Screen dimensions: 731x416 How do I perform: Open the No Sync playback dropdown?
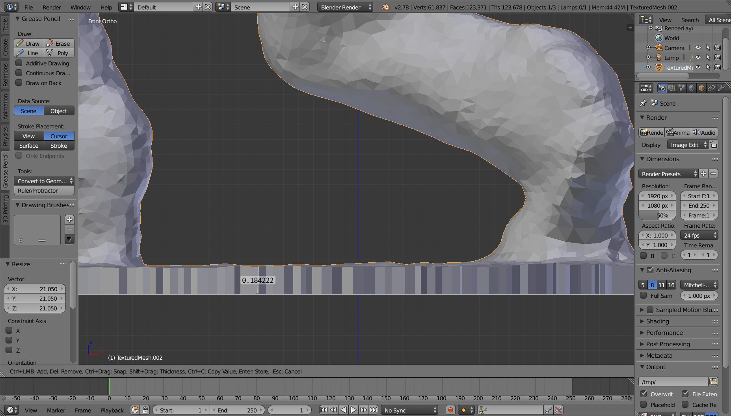[x=409, y=410]
